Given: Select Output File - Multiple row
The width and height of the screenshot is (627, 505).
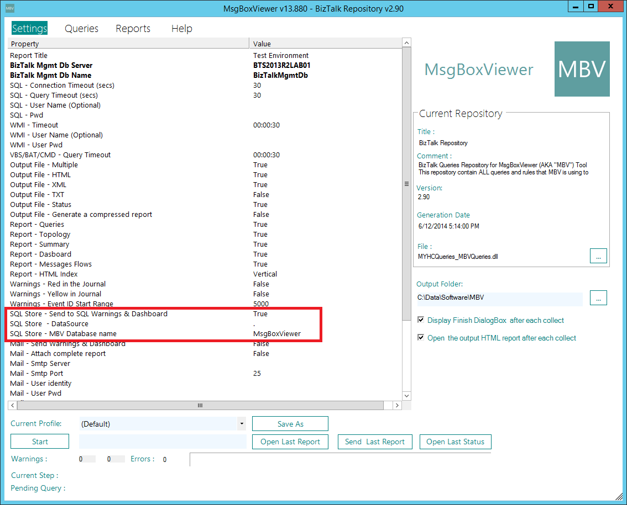Looking at the screenshot, I should (x=205, y=165).
